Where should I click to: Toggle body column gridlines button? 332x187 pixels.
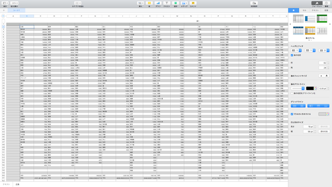click(302, 106)
